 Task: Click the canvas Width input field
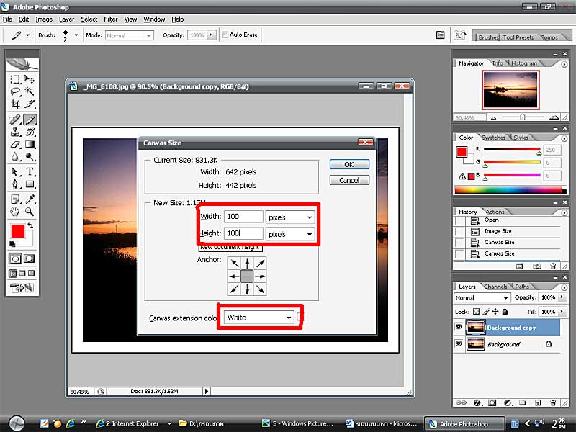(x=243, y=217)
